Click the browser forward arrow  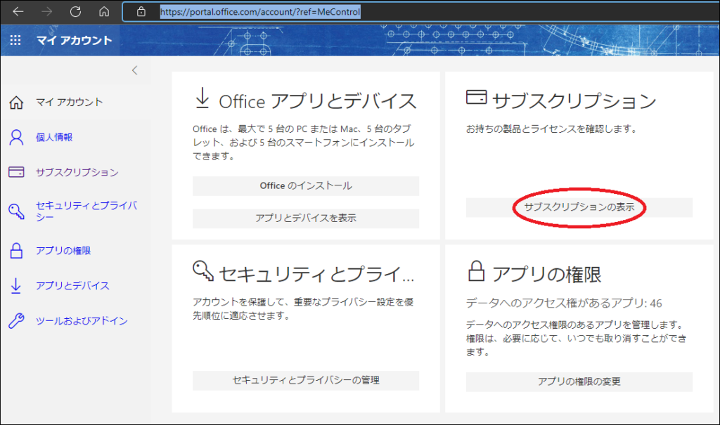pos(47,11)
